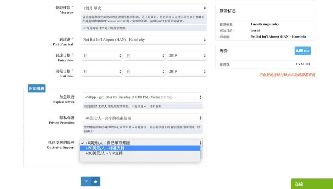Click the 6.00 USD total price badge
The height and width of the screenshot is (189, 333).
point(302,51)
